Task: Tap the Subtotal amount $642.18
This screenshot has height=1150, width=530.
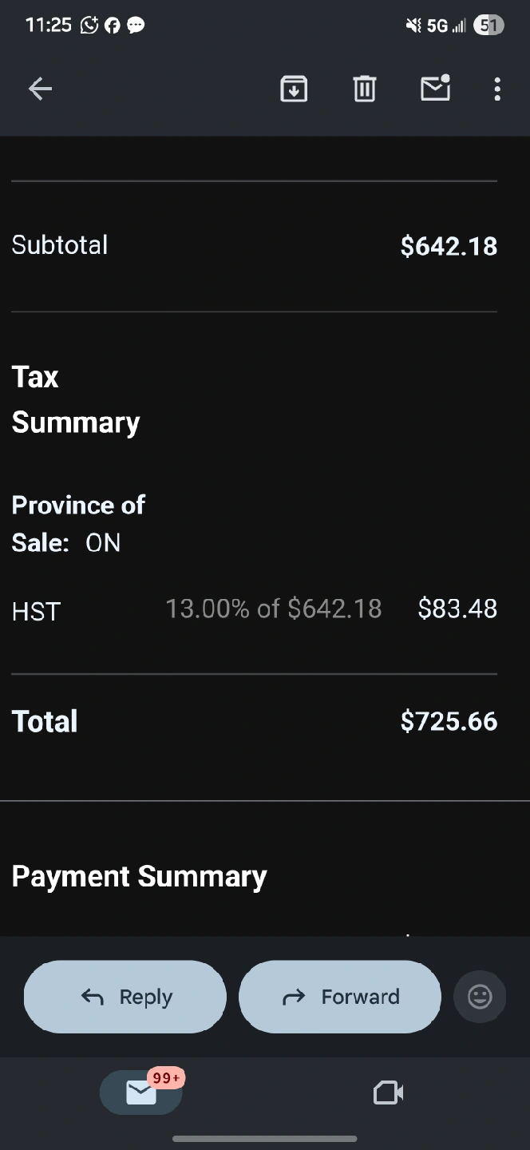Action: click(449, 246)
